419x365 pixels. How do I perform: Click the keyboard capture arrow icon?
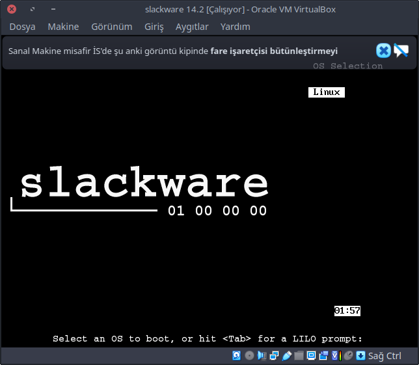coord(360,356)
